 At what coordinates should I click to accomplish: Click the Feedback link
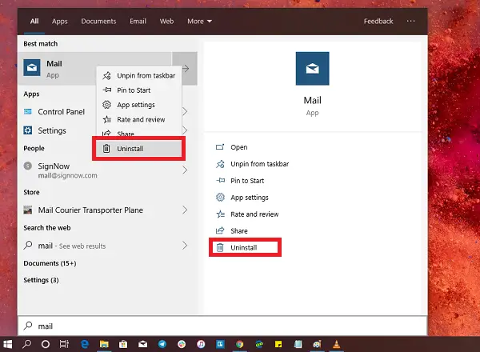pos(378,21)
